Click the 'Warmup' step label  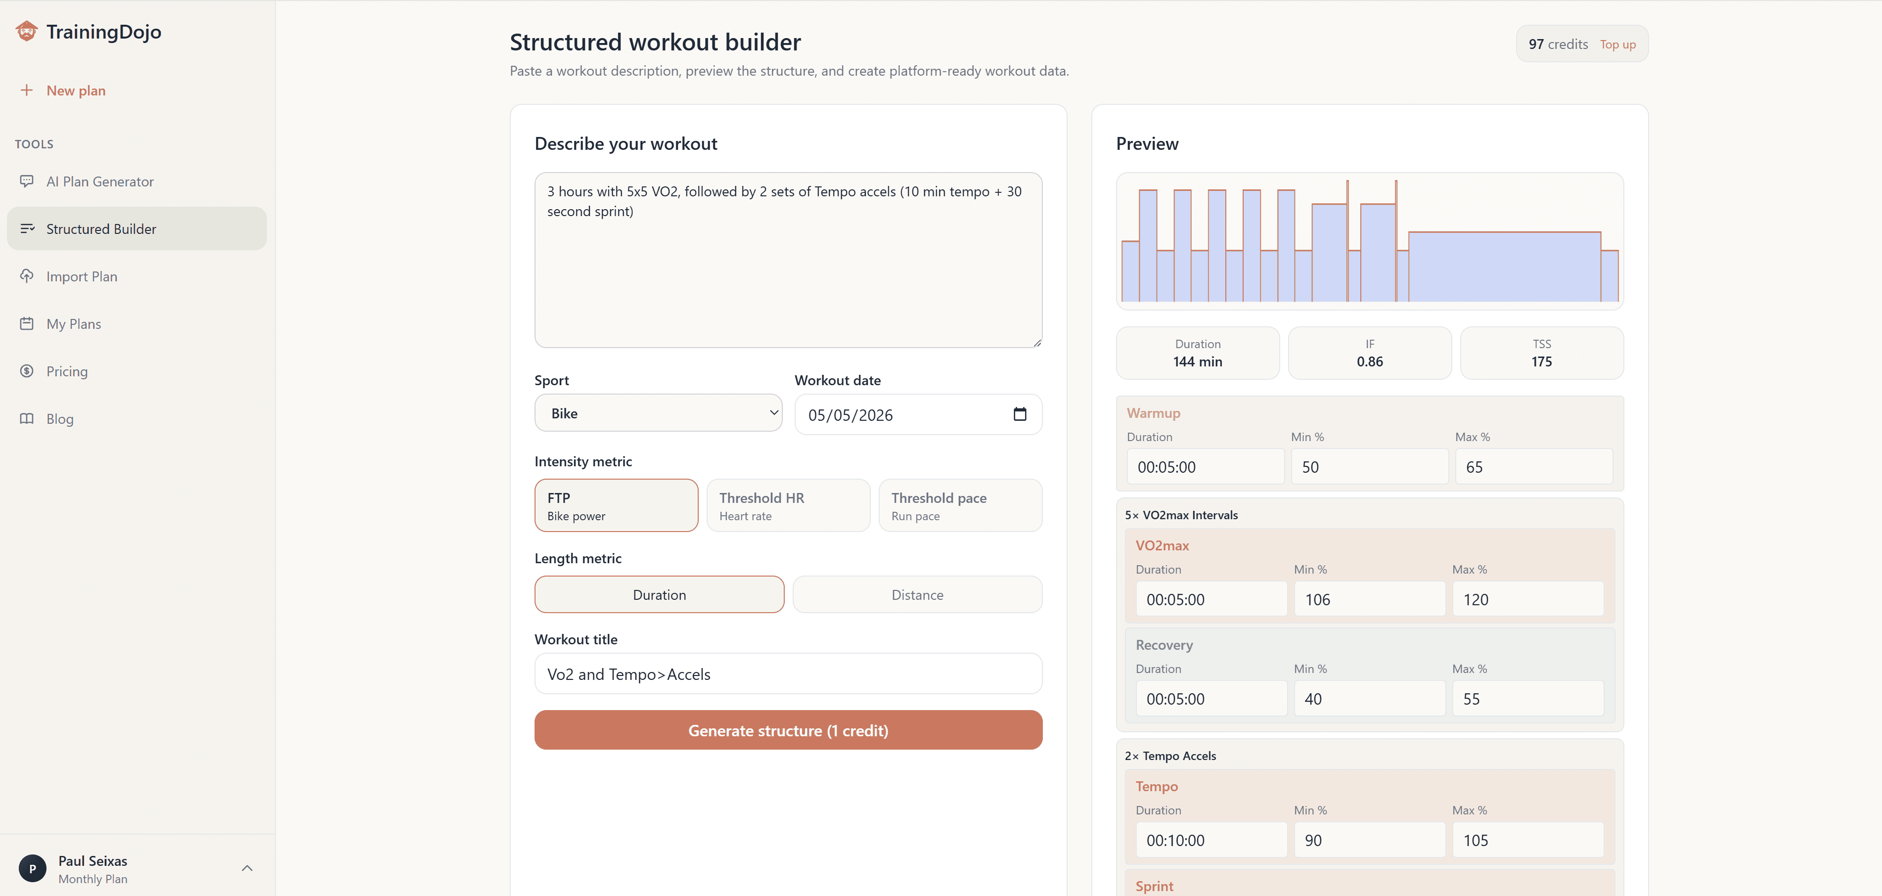[x=1153, y=413]
